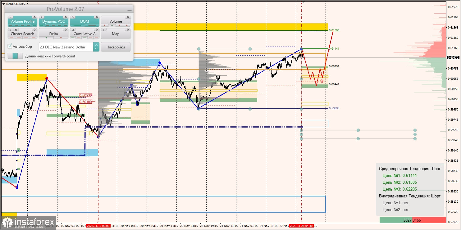Viewport: 461px width, 230px height.
Task: Open DOM gear settings
Action: click(x=97, y=17)
